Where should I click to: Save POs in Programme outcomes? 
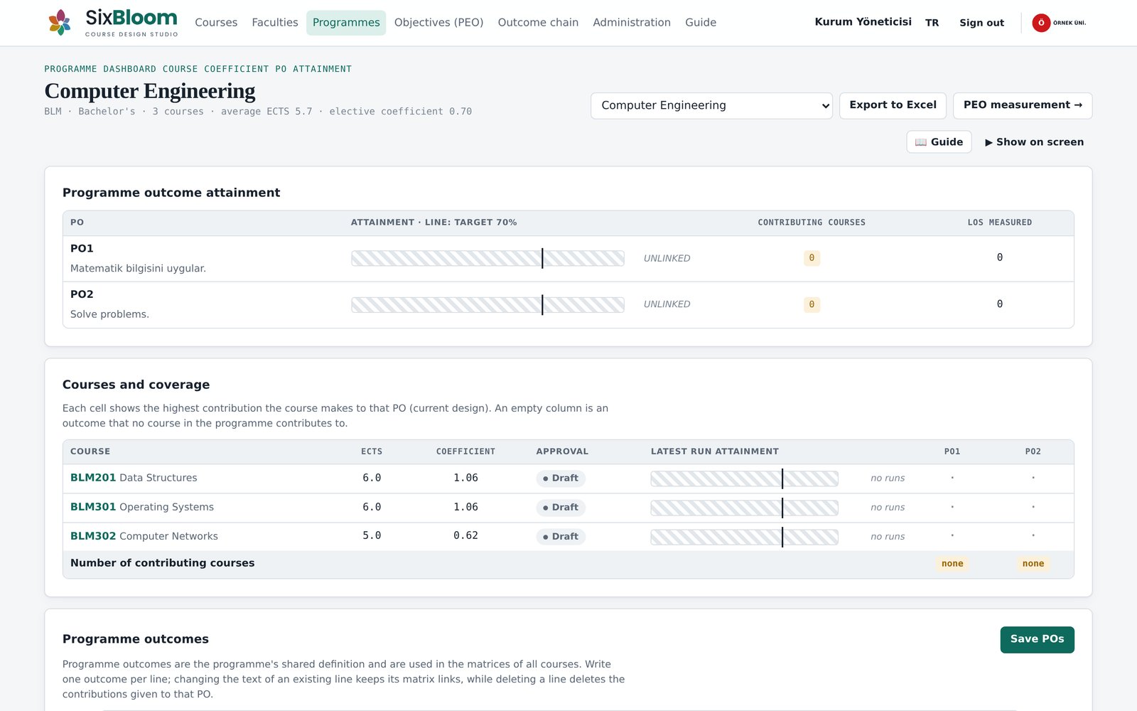(1037, 639)
